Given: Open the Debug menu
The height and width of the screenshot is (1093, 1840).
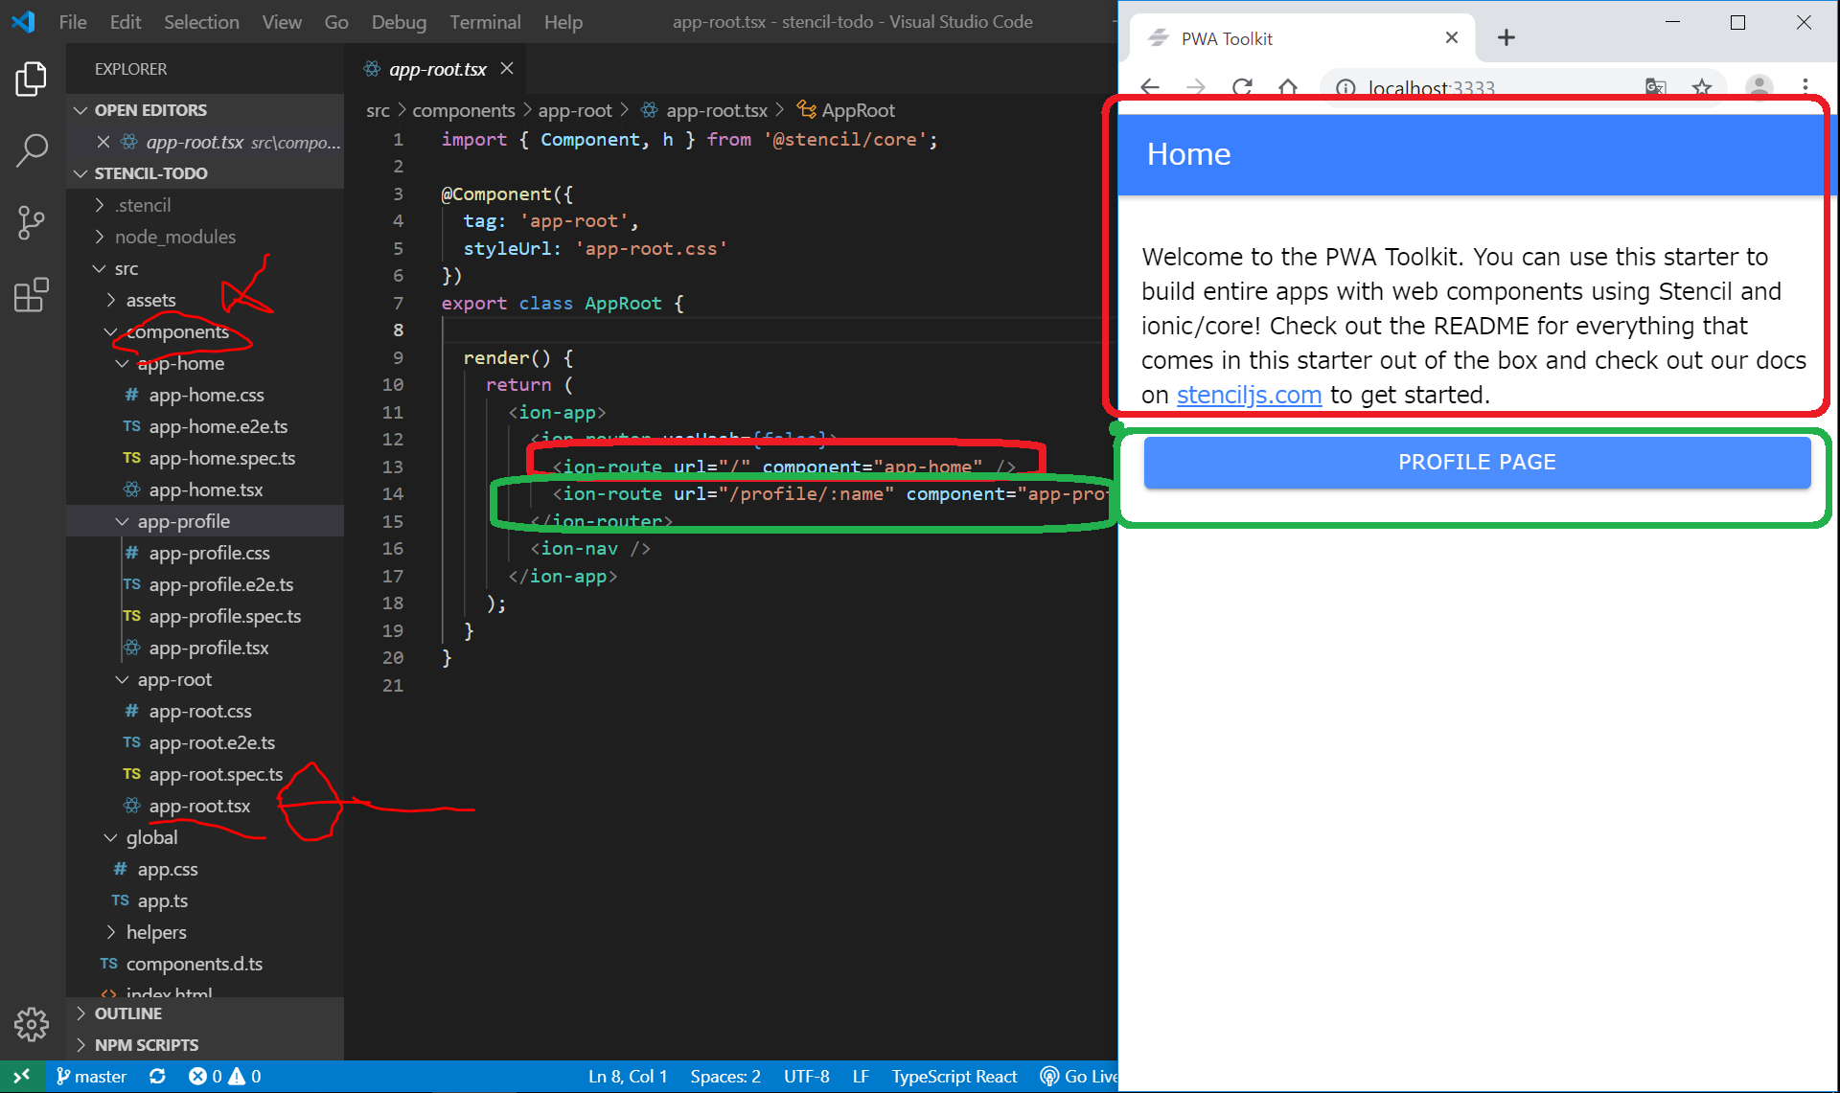Looking at the screenshot, I should [x=399, y=22].
